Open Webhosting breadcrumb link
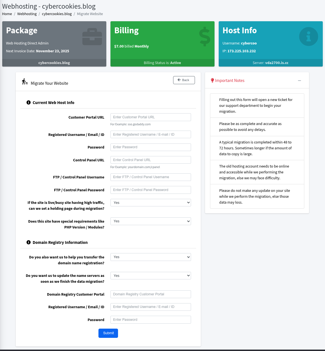 (27, 14)
